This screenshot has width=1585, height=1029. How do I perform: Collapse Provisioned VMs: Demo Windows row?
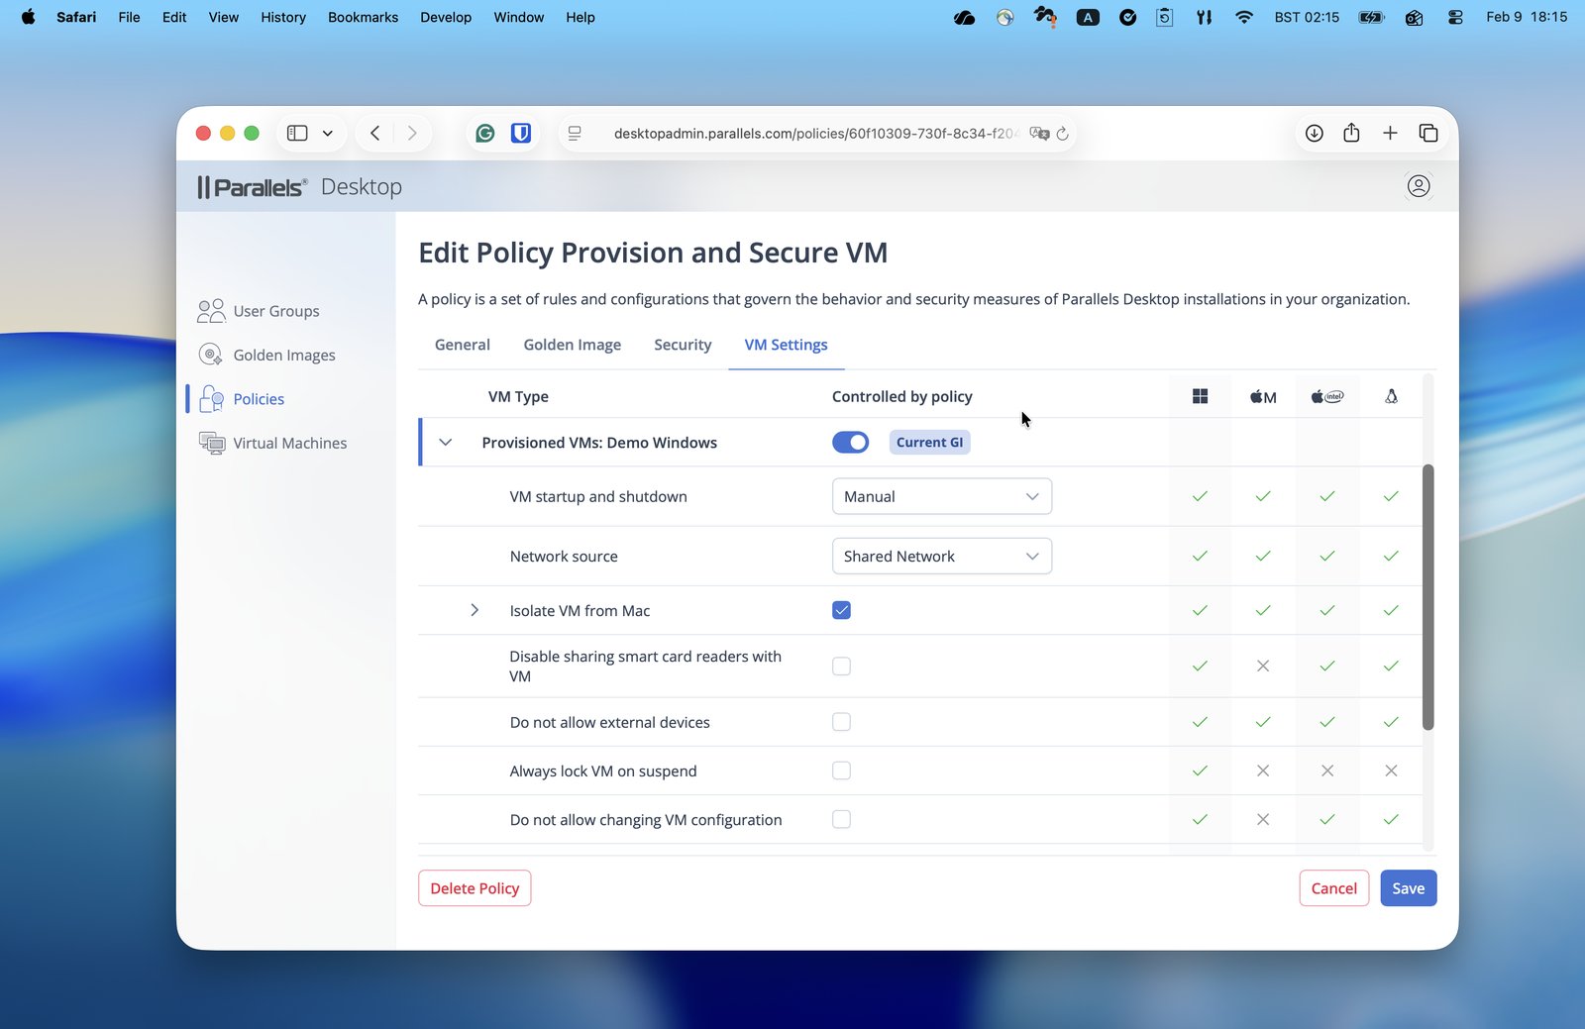point(446,443)
